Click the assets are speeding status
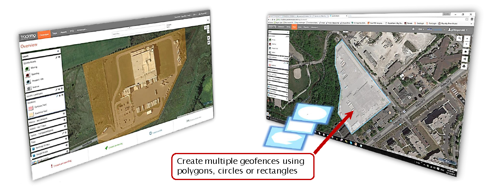 [62, 164]
